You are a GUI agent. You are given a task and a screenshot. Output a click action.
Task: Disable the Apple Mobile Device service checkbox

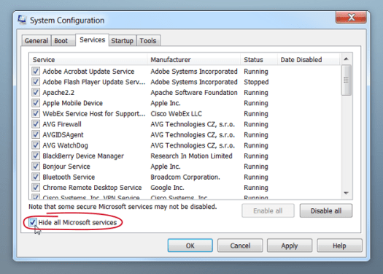36,103
